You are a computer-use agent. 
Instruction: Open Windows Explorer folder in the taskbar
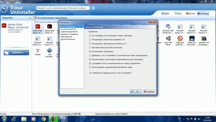click(24, 119)
